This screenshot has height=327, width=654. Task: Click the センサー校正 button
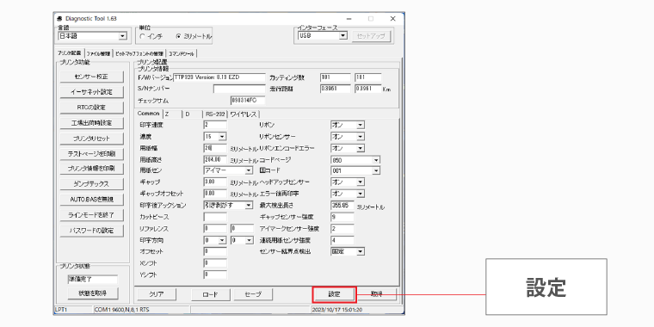click(x=92, y=77)
